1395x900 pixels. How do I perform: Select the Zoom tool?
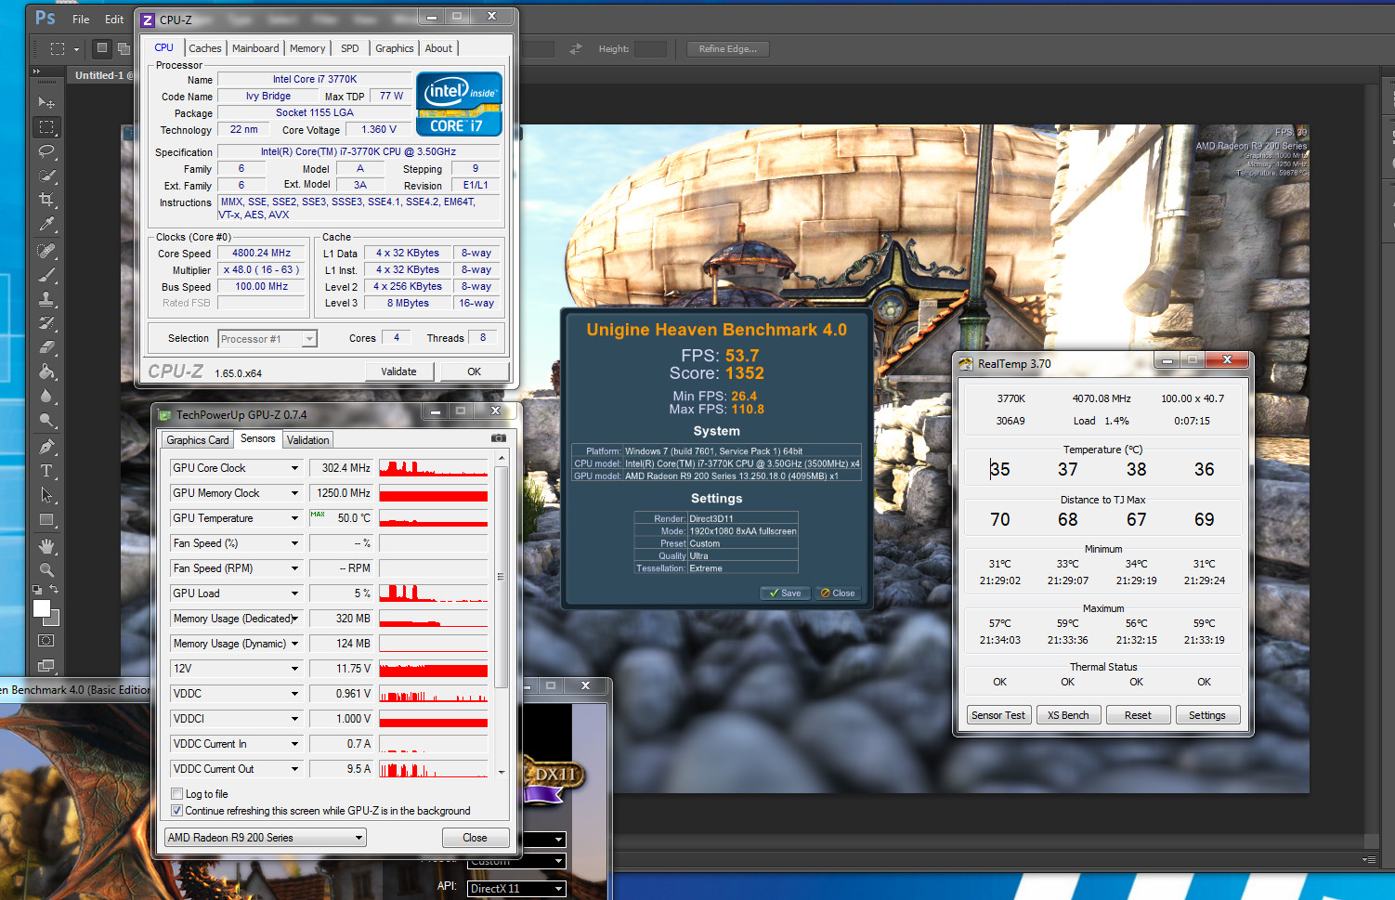point(46,570)
